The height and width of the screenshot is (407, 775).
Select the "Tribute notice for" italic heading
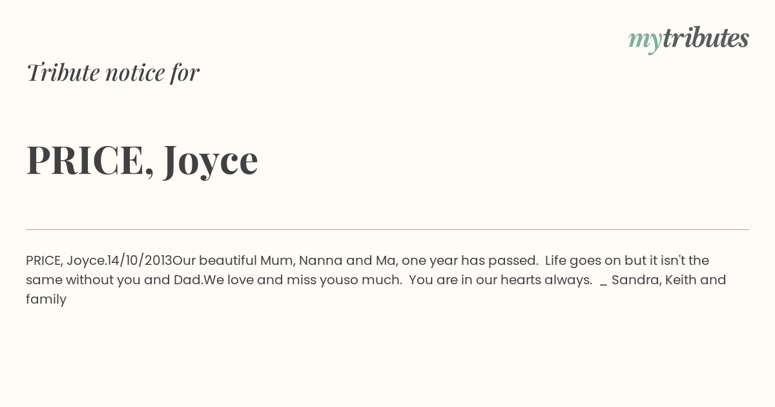click(113, 72)
